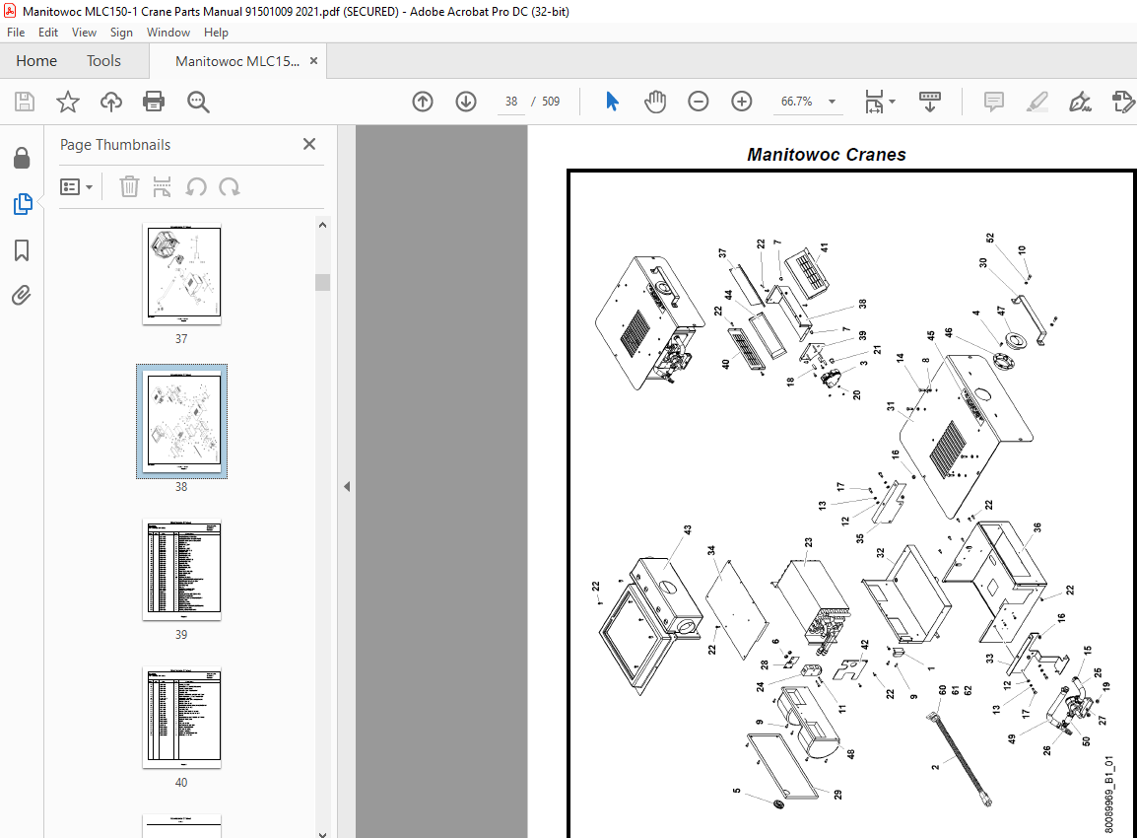Open the Help menu
The image size is (1137, 838).
(216, 32)
